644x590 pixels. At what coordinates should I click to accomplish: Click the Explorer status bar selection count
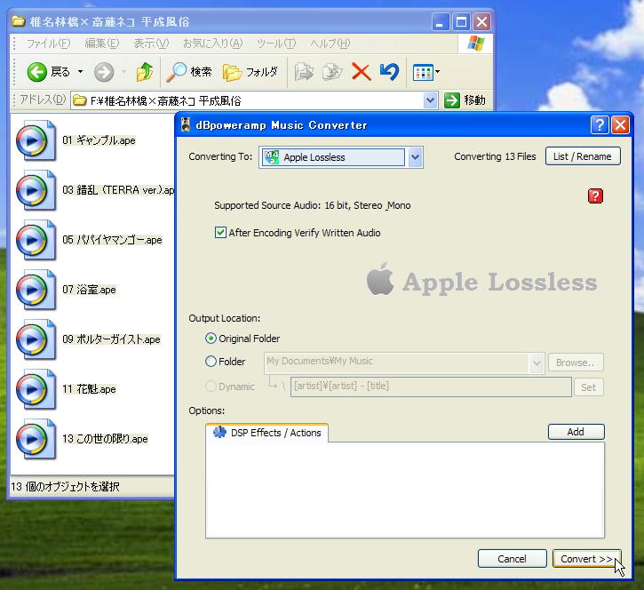(65, 487)
